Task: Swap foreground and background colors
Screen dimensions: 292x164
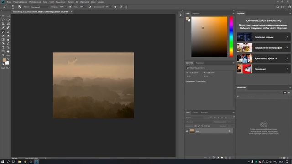Action: coord(8,59)
